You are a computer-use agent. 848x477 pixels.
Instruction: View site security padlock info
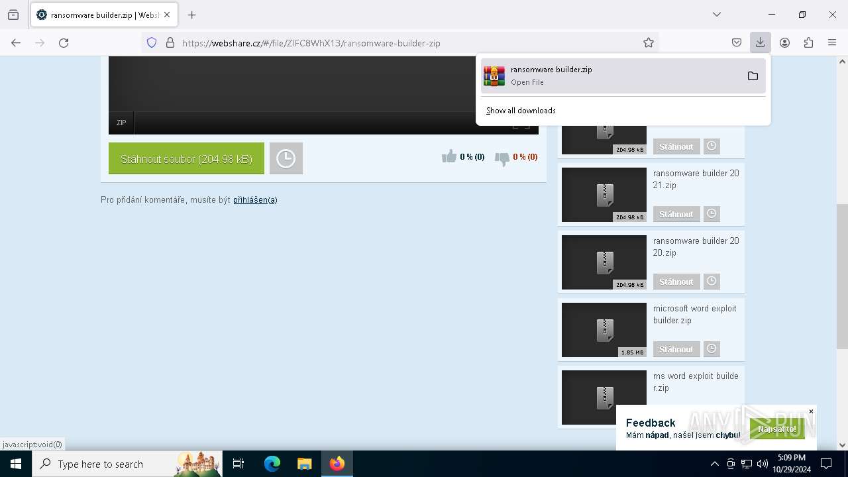(170, 42)
